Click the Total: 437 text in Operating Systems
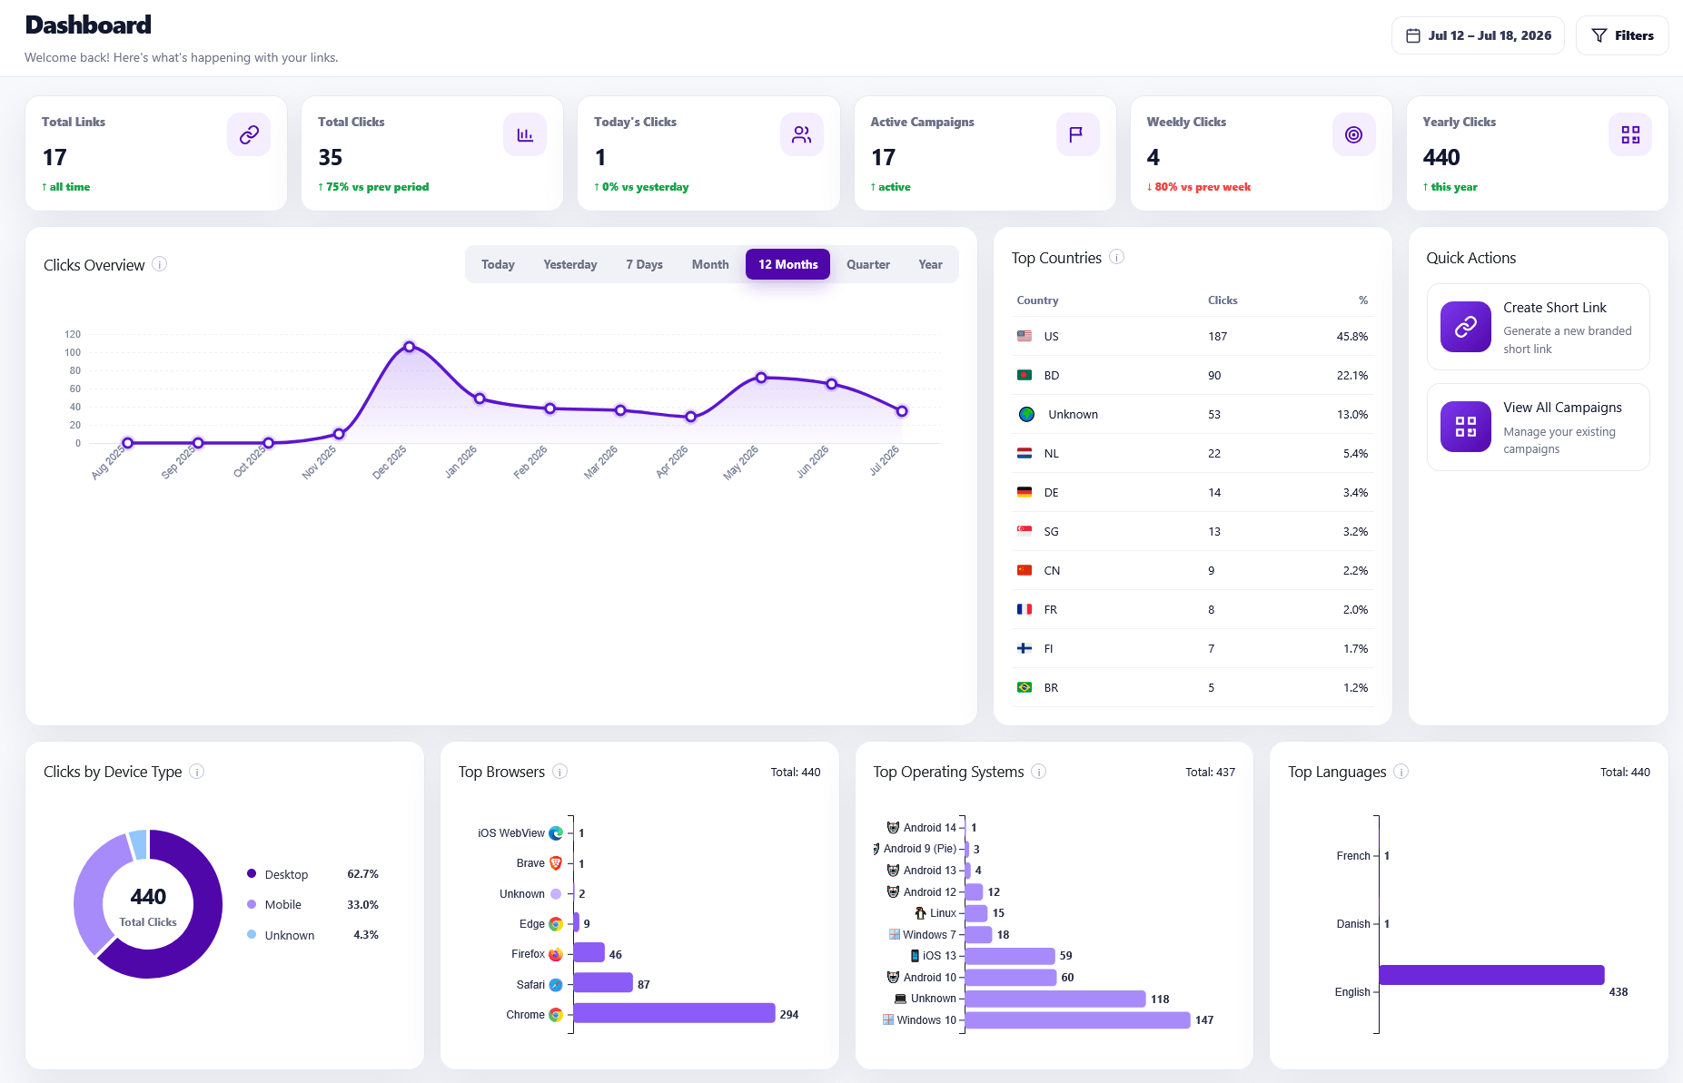The image size is (1683, 1083). (x=1210, y=773)
